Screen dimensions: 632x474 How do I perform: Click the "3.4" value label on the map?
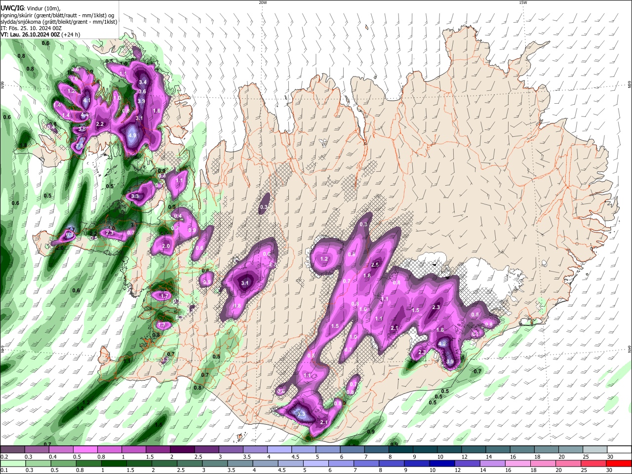143,82
